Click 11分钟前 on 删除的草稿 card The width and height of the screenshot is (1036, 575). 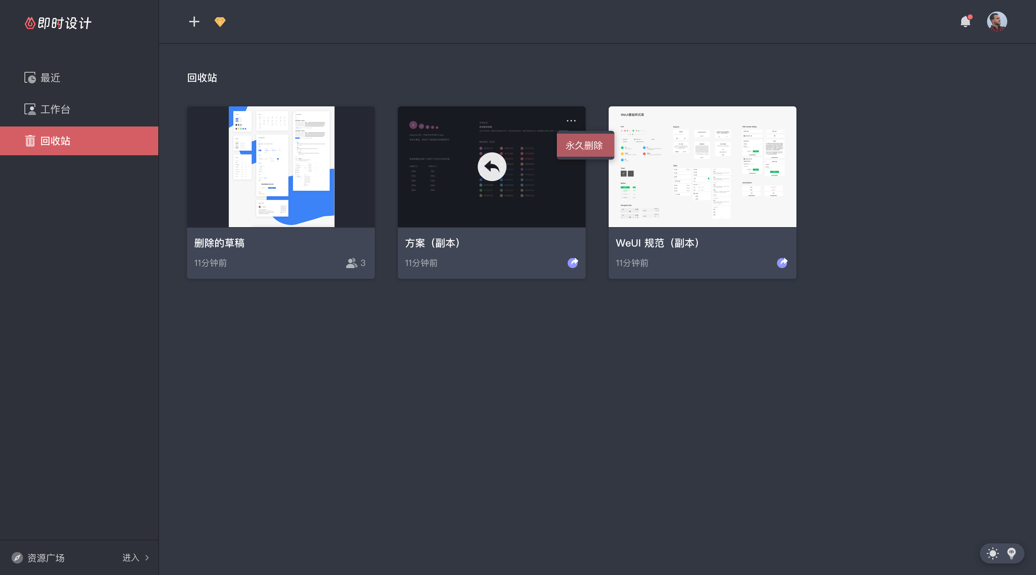point(210,263)
